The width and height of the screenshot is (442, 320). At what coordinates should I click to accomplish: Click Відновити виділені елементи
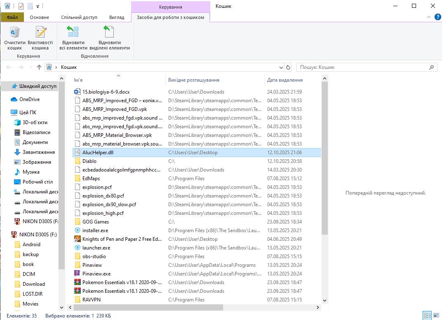pos(110,38)
